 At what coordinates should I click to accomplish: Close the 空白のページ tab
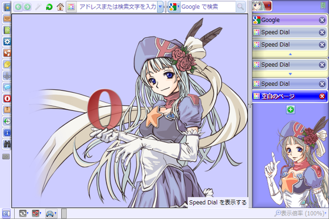click(322, 96)
